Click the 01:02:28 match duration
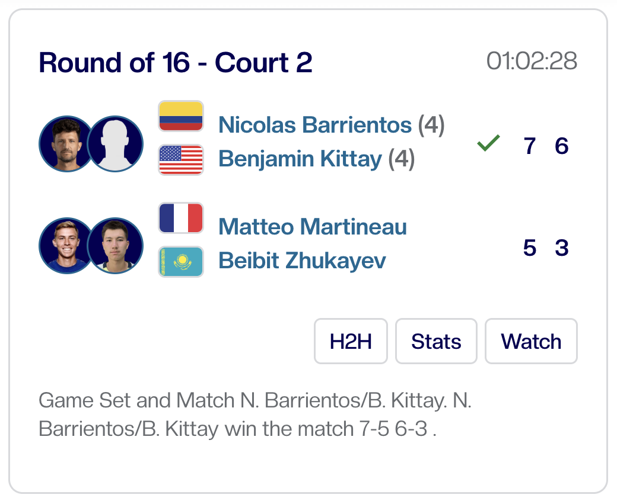This screenshot has height=501, width=617. coord(532,61)
